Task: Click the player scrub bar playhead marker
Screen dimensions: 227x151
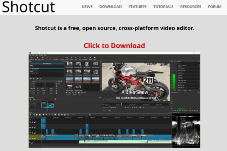Action: click(x=121, y=104)
